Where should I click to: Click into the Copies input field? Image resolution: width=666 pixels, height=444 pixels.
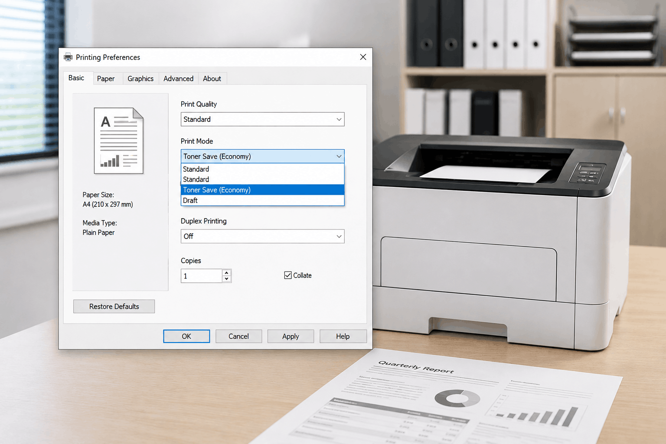202,276
